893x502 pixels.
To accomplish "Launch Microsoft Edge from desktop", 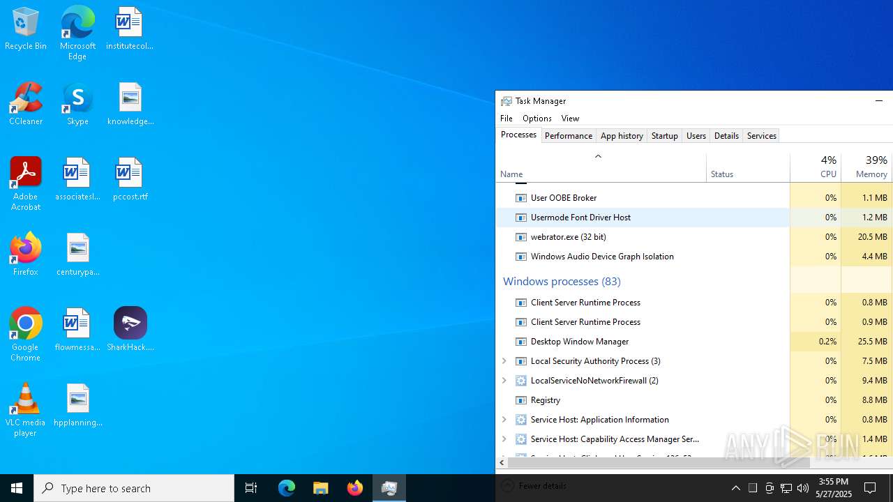I will [77, 33].
